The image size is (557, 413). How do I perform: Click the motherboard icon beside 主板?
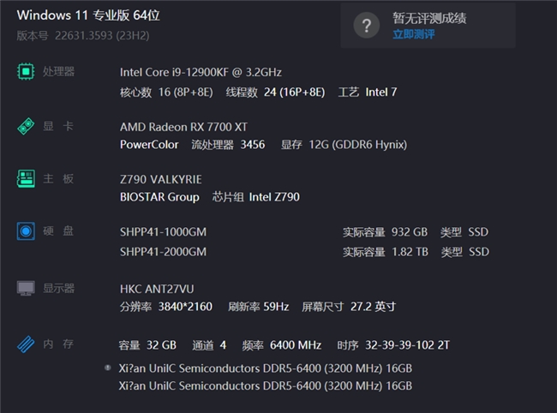26,178
